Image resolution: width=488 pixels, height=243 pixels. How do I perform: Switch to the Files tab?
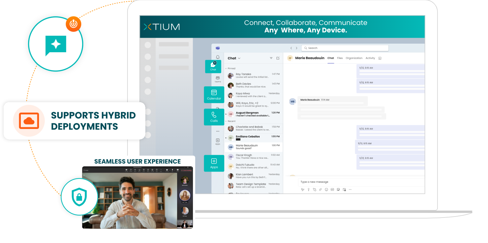[340, 58]
